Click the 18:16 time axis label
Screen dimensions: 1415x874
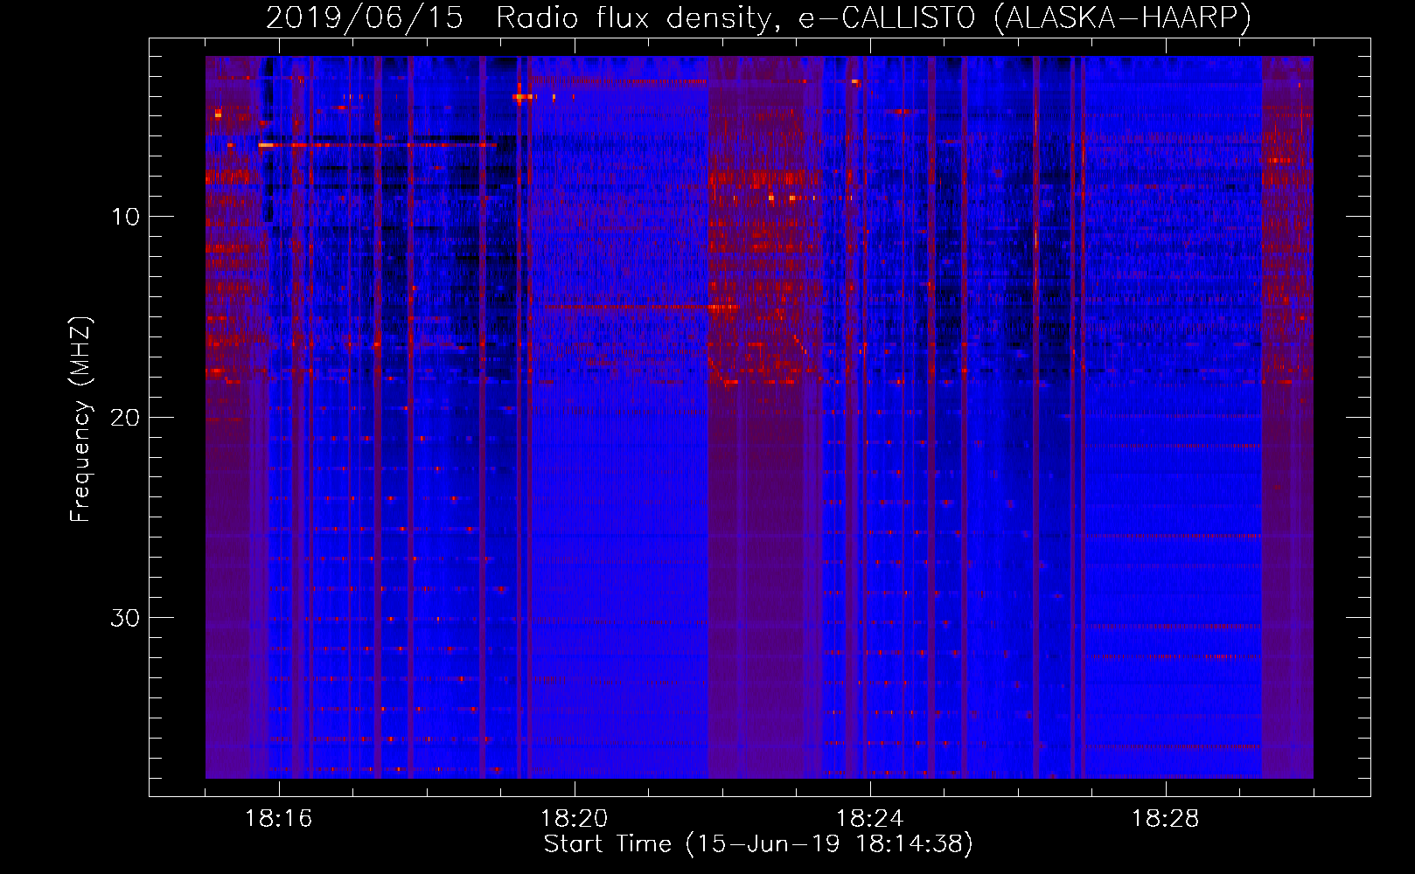coord(279,819)
